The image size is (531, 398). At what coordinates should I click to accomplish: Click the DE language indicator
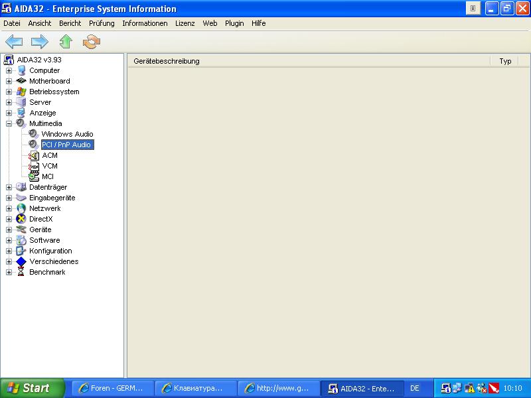415,388
